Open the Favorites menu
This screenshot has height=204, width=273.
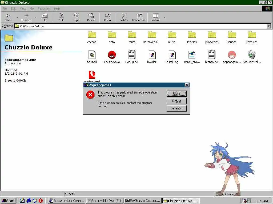click(x=44, y=8)
